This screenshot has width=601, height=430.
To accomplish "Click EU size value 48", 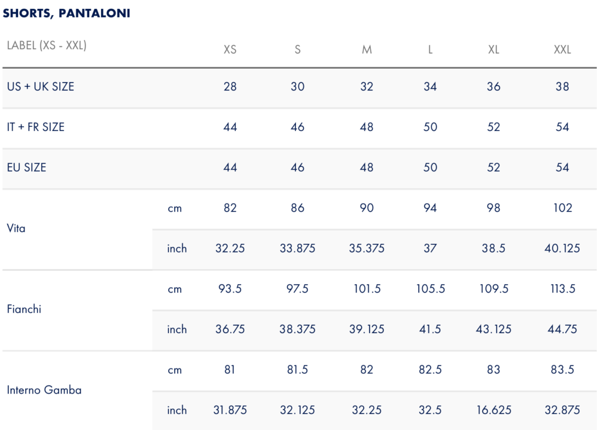I will (367, 167).
